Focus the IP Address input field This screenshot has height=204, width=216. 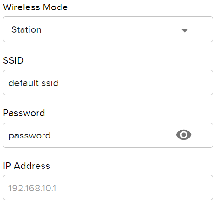click(108, 188)
